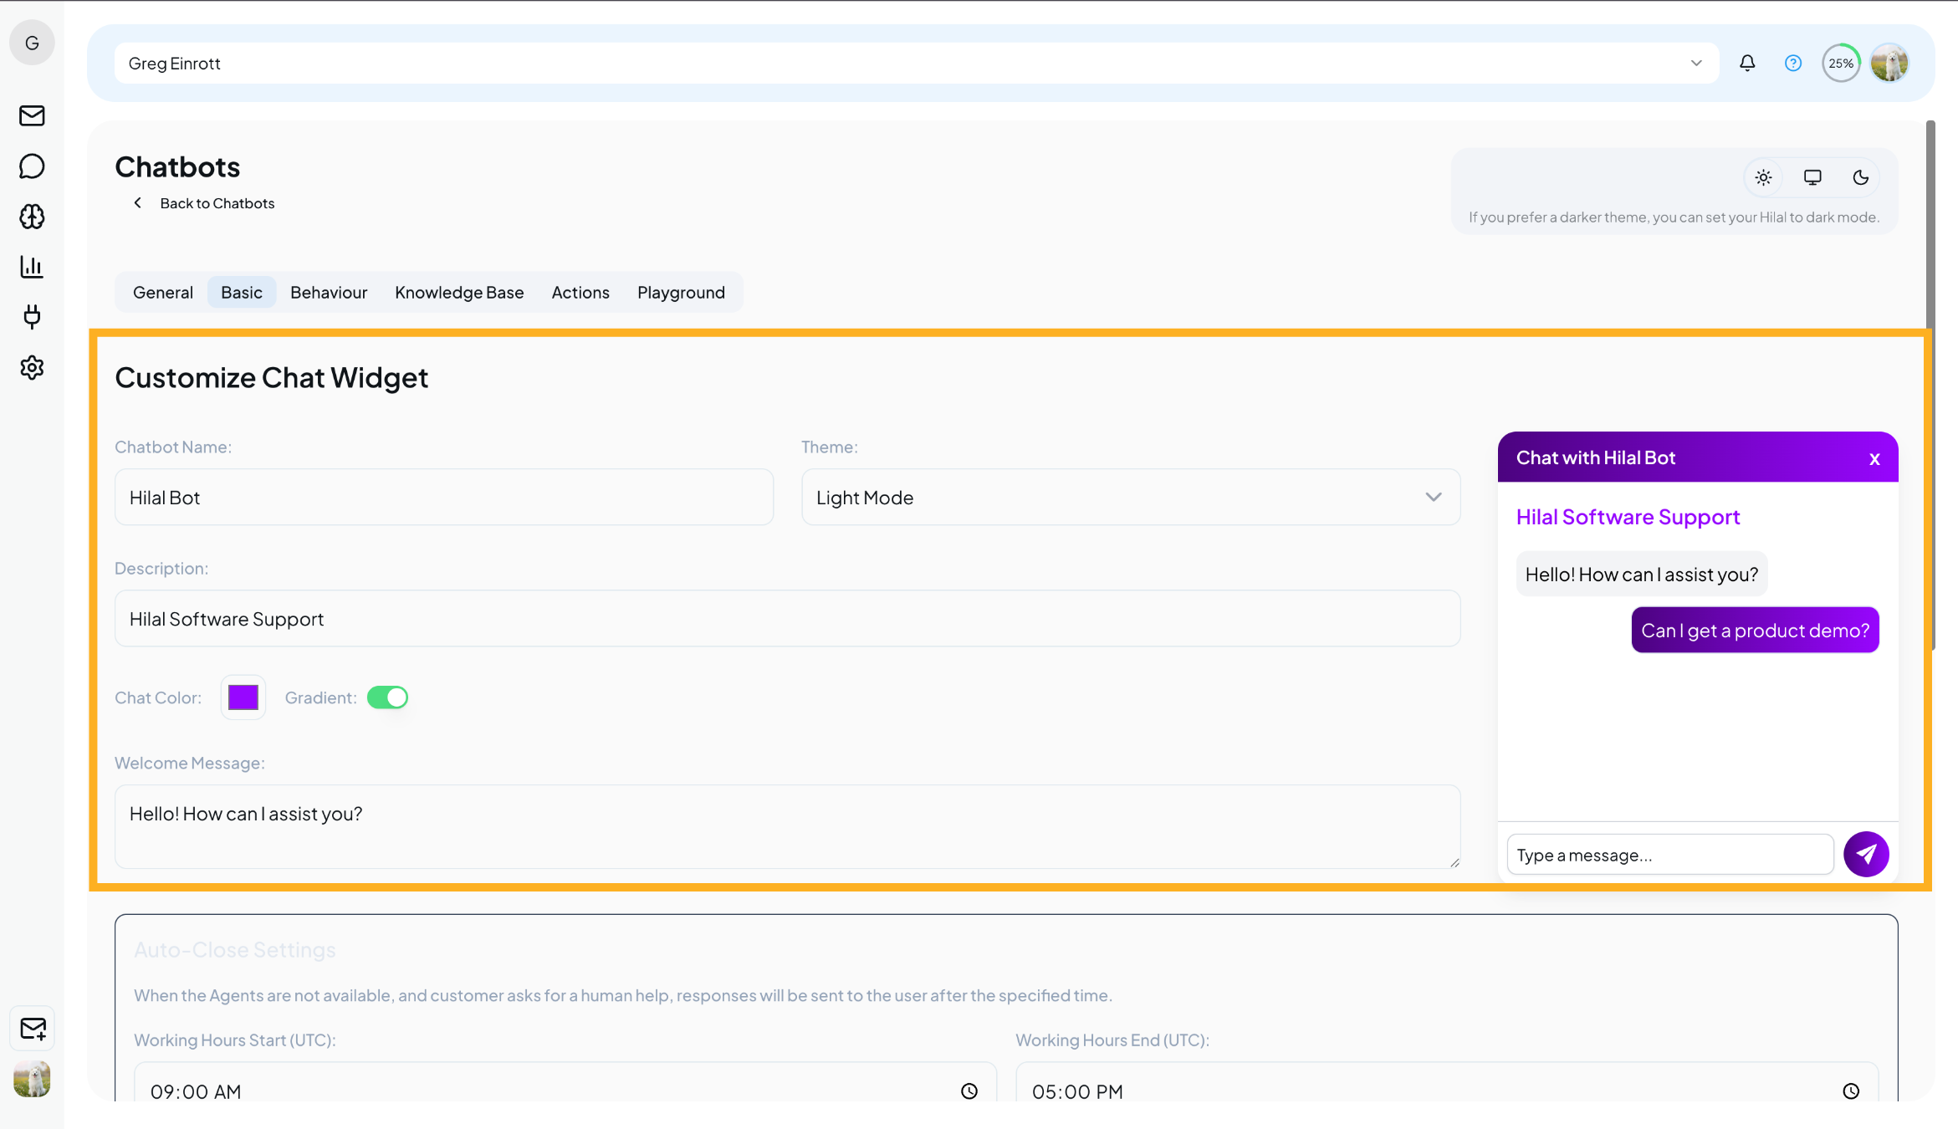The height and width of the screenshot is (1129, 1958).
Task: Open the Theme dropdown showing Light Mode
Action: click(1130, 497)
